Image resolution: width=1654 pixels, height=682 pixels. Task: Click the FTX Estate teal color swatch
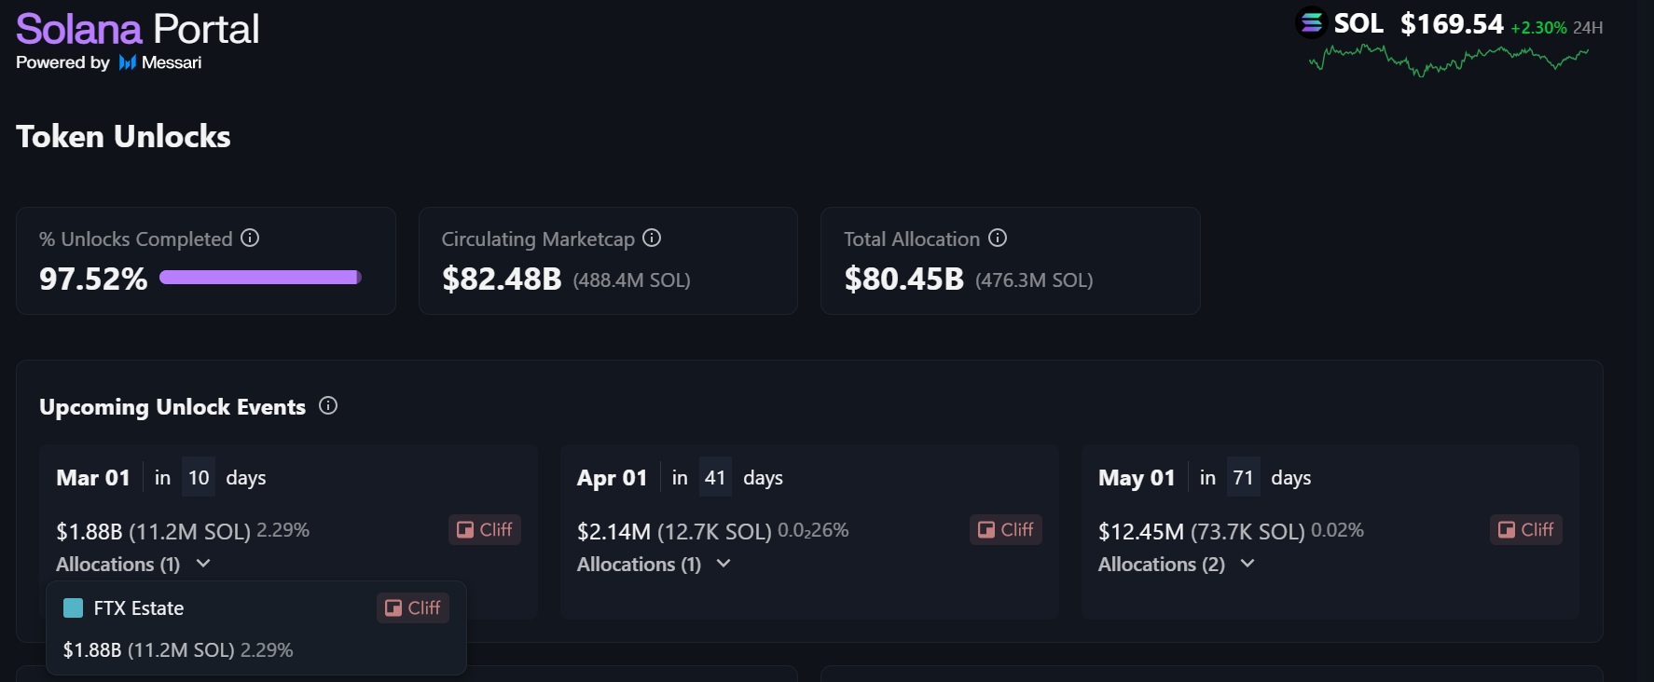73,607
